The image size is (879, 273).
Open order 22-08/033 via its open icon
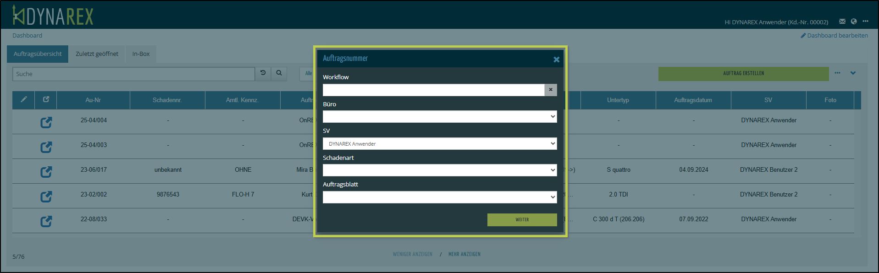(46, 221)
